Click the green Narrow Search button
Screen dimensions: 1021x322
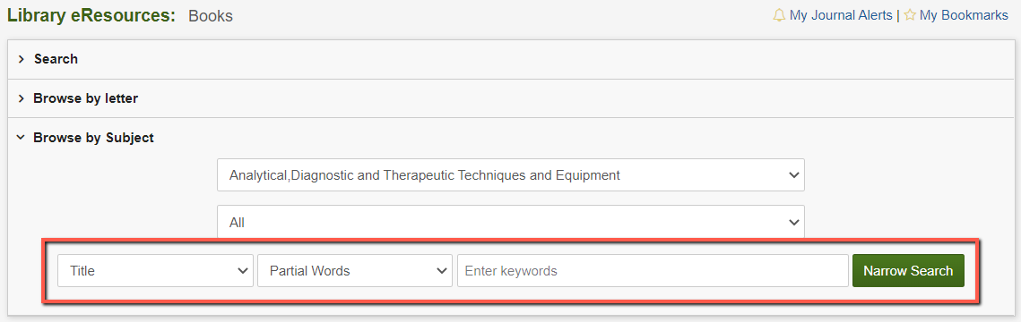pyautogui.click(x=908, y=271)
